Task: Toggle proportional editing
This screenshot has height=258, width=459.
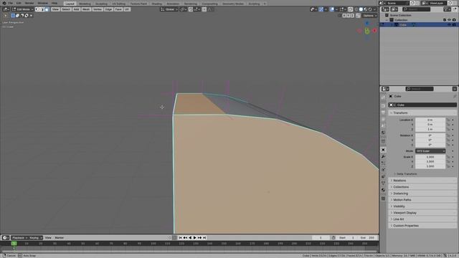Action: pos(204,9)
